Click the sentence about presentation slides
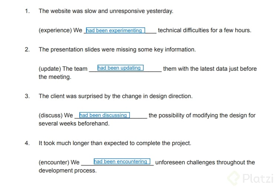This screenshot has height=188, width=276. (x=117, y=50)
